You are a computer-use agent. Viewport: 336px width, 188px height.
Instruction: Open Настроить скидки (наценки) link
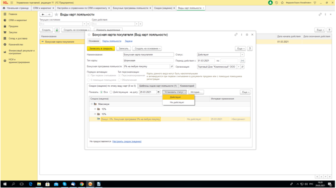click(x=127, y=141)
